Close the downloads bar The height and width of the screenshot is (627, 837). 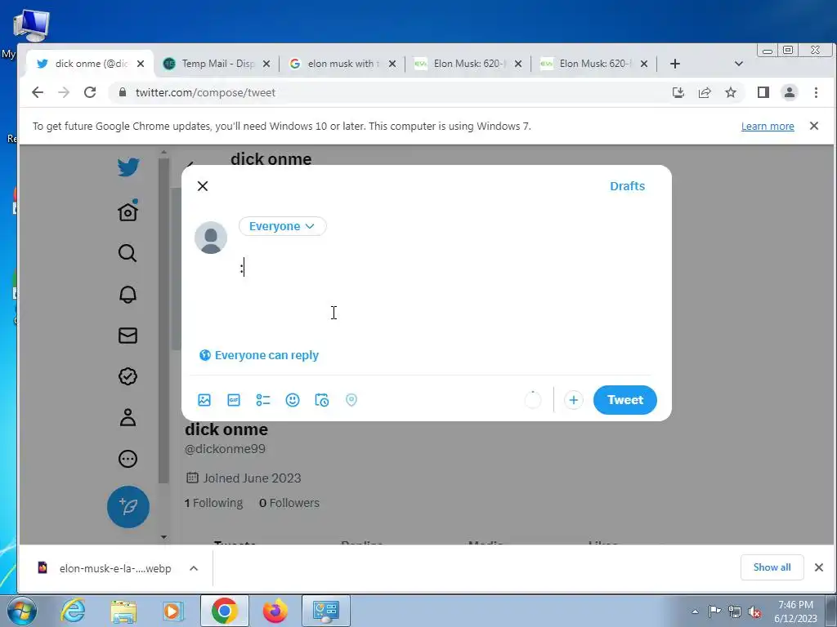coord(819,567)
